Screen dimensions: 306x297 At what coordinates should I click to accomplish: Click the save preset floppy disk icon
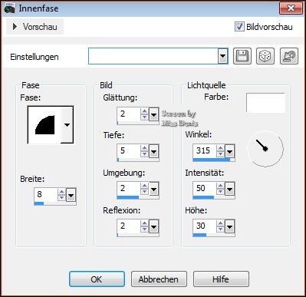(x=242, y=56)
